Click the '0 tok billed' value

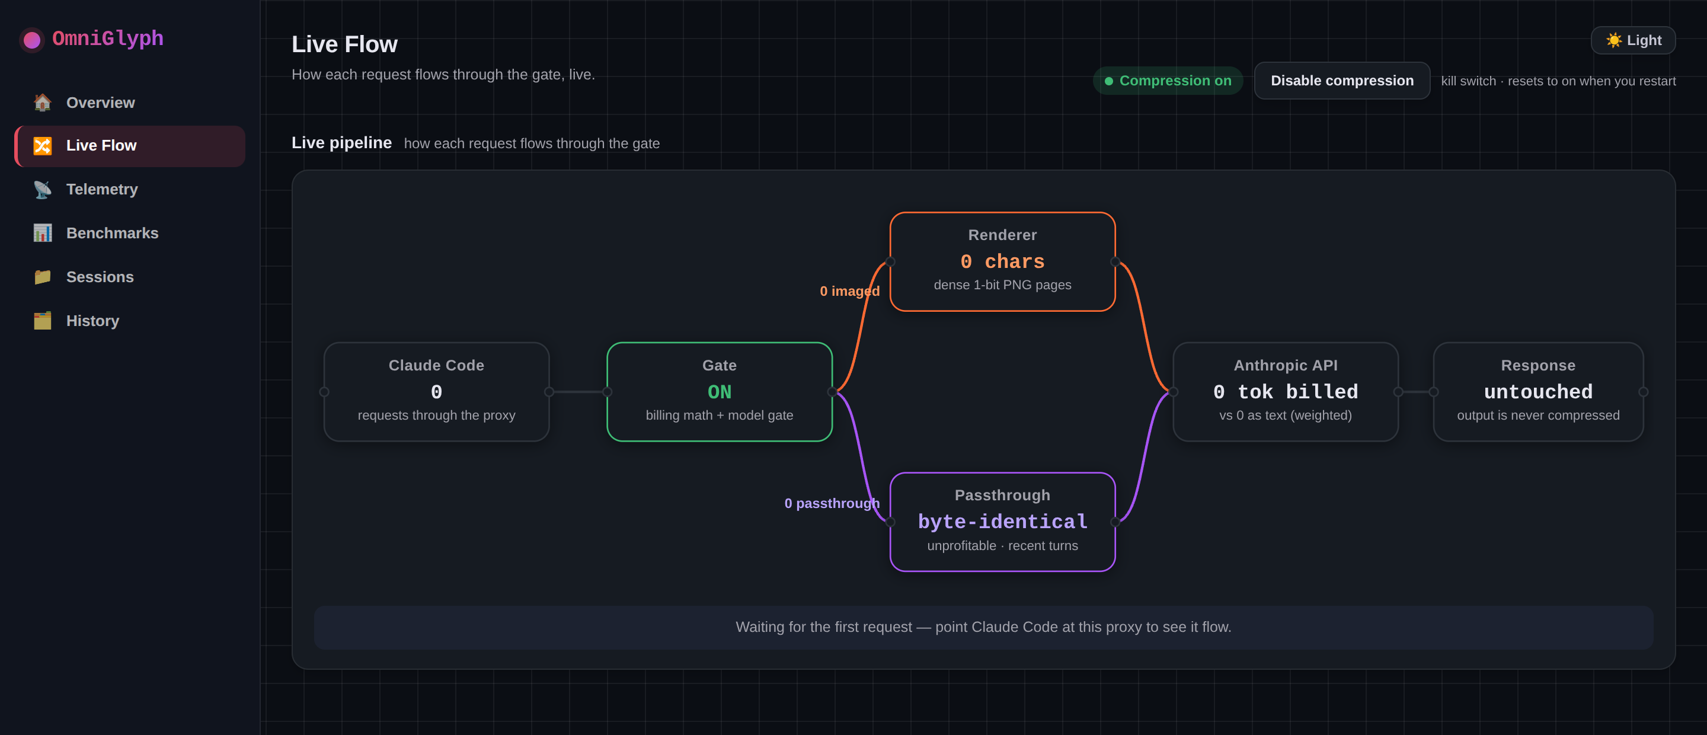pos(1285,392)
